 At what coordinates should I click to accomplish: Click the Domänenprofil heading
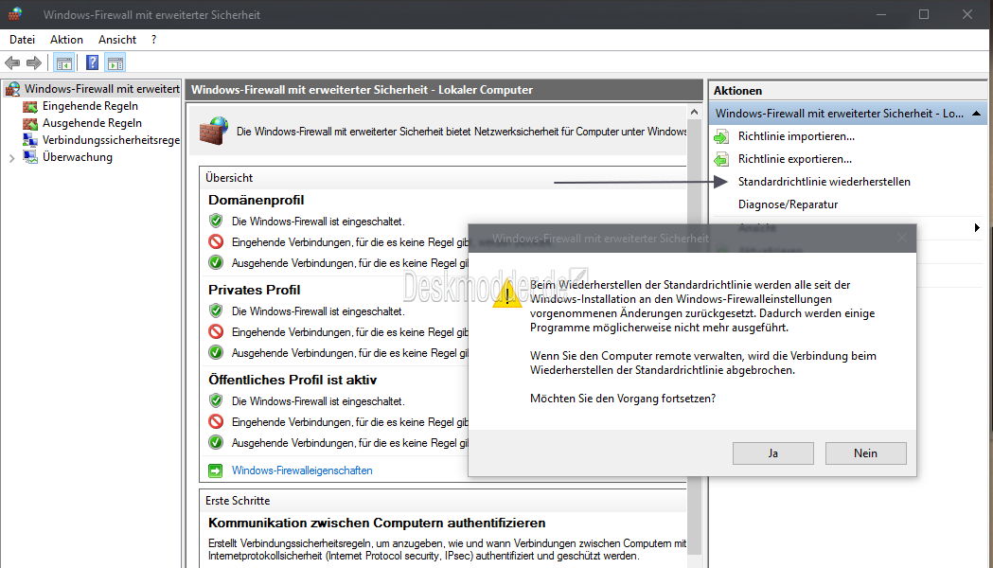point(256,200)
